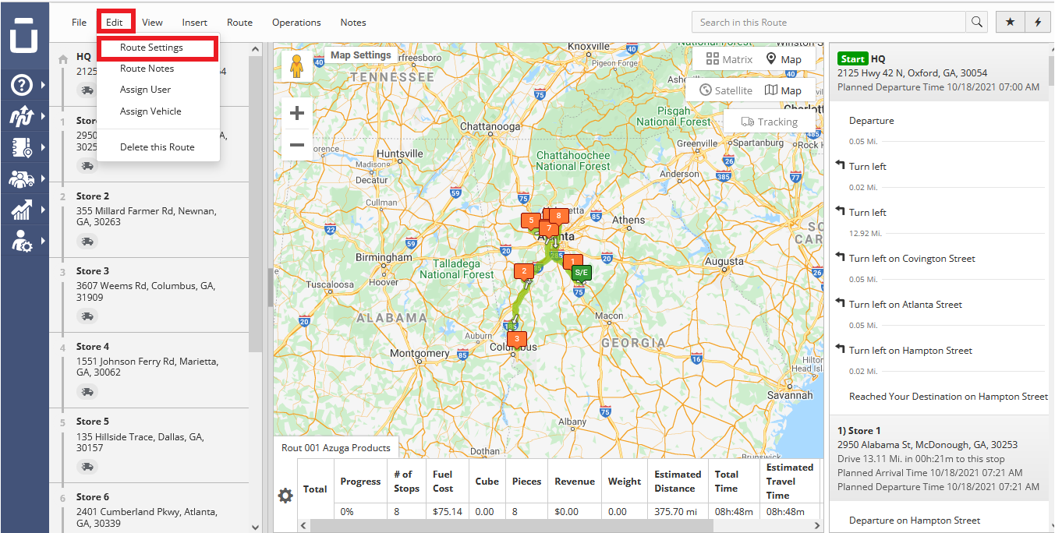Open the File menu
1055x533 pixels.
point(79,23)
